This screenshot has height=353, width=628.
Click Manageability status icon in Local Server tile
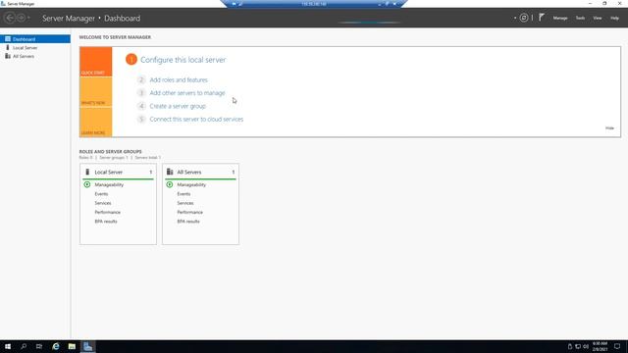[87, 184]
